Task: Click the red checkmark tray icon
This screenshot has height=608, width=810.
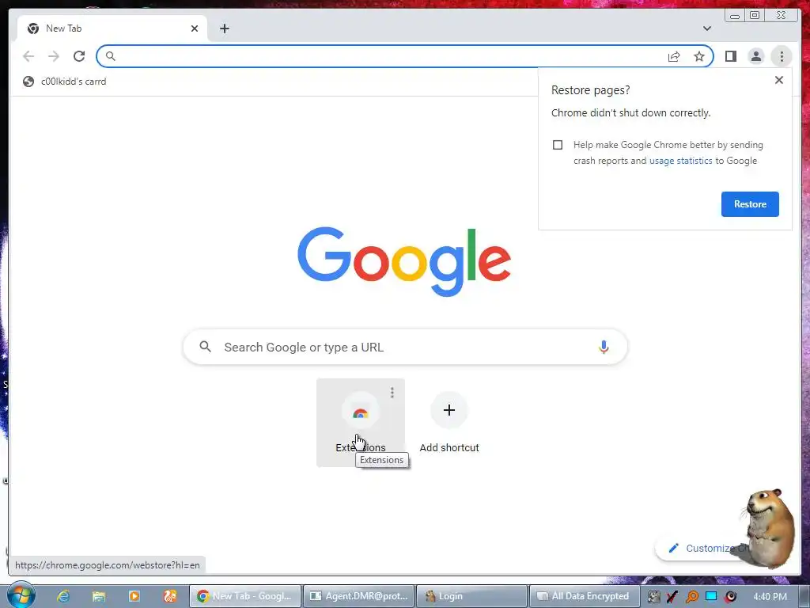Action: point(672,597)
